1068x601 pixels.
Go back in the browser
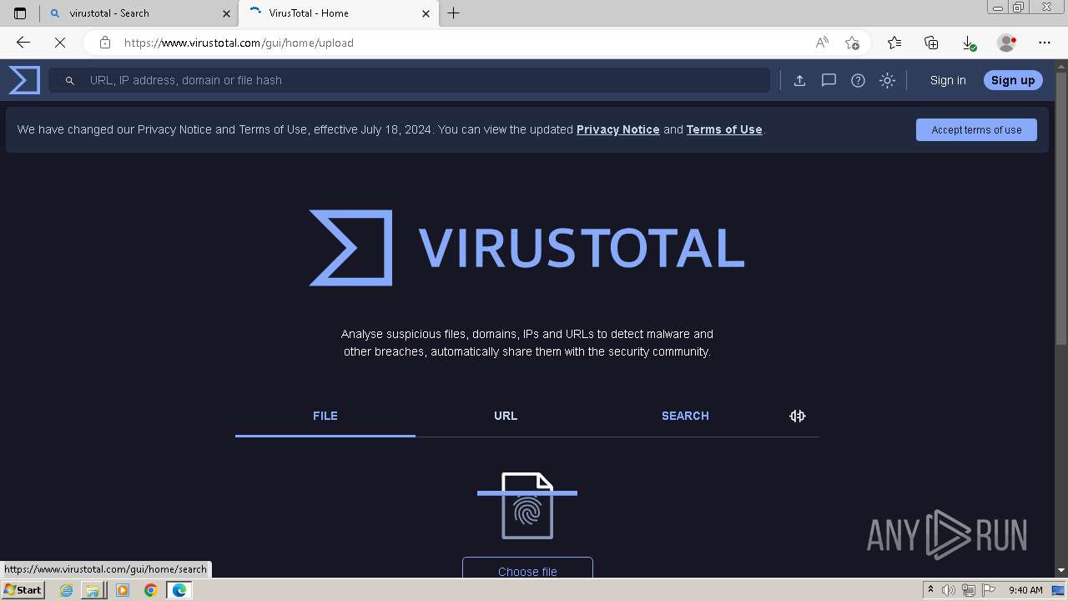23,43
